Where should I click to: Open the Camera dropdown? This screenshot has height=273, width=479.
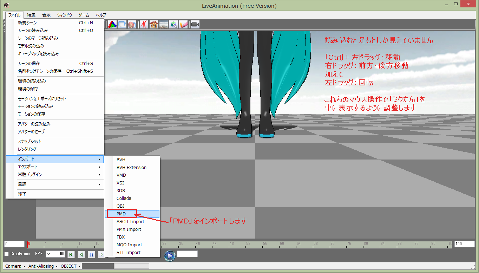click(15, 266)
